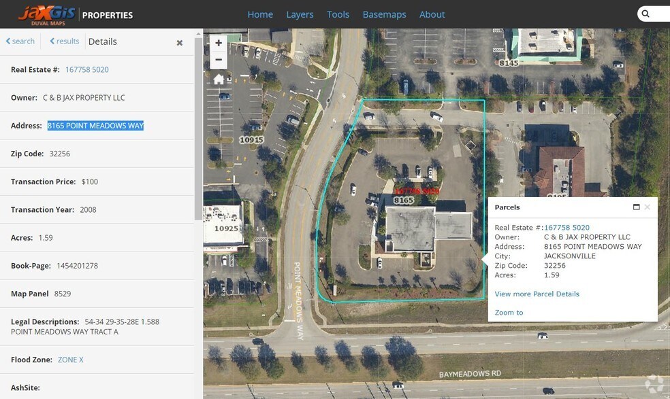670x399 pixels.
Task: Open the About page
Action: (432, 14)
